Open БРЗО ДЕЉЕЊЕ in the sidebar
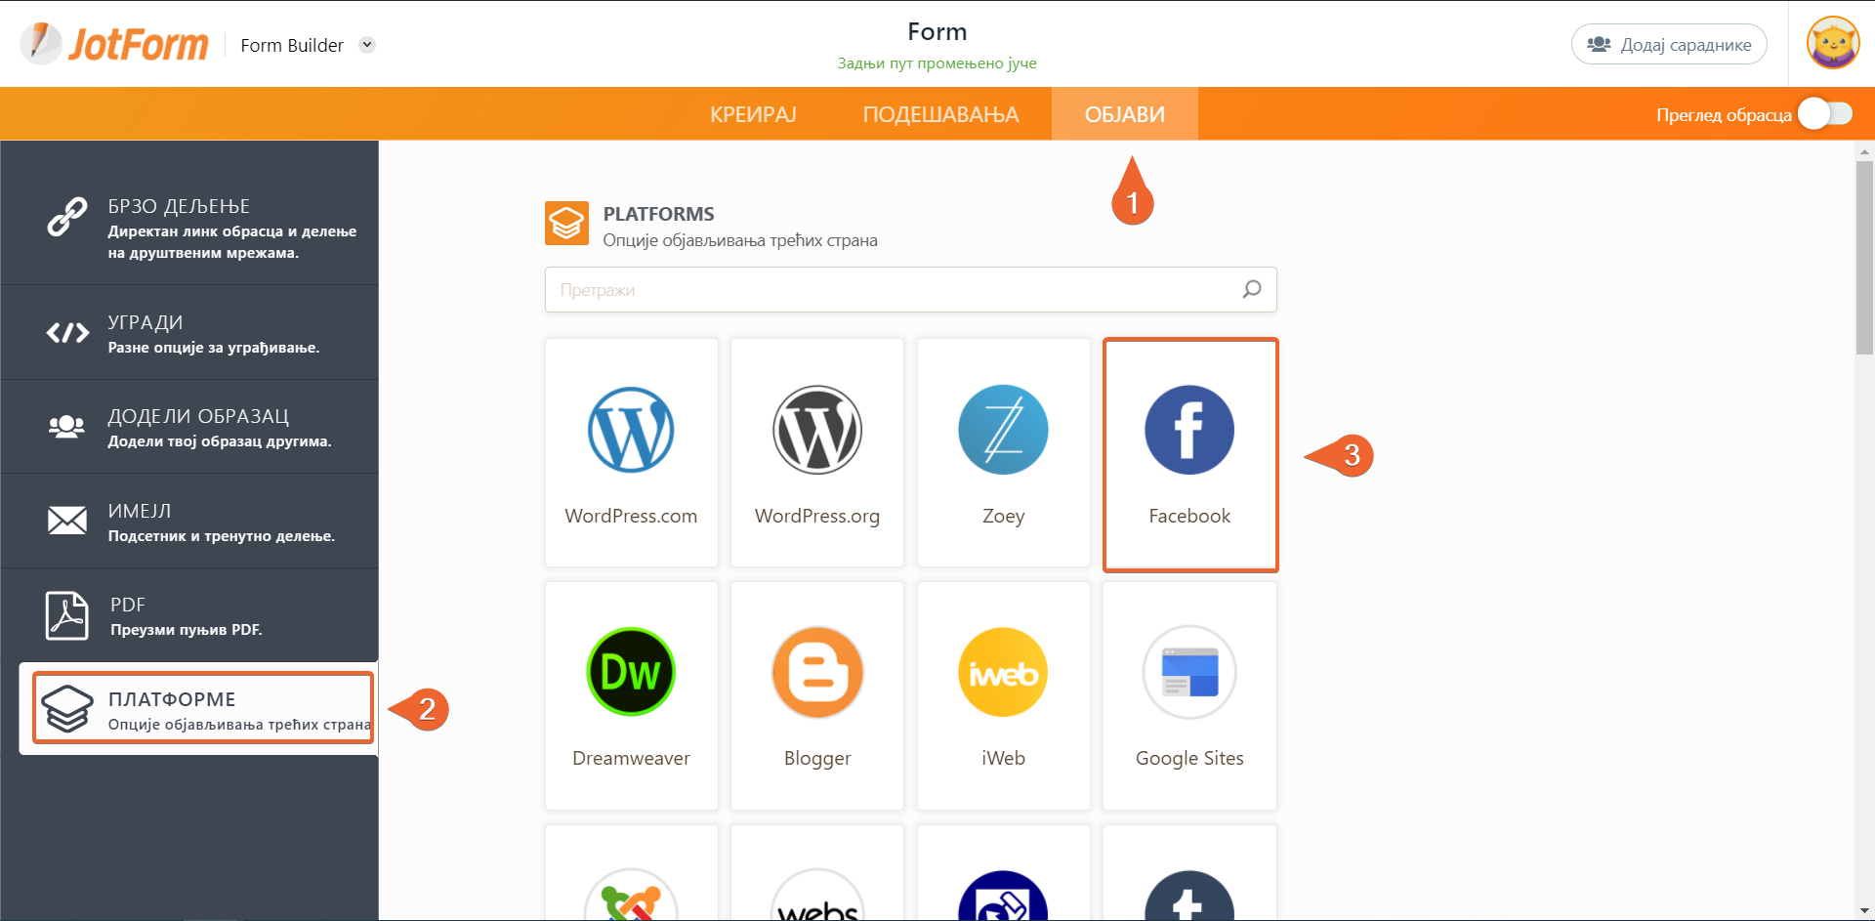1875x921 pixels. (190, 228)
